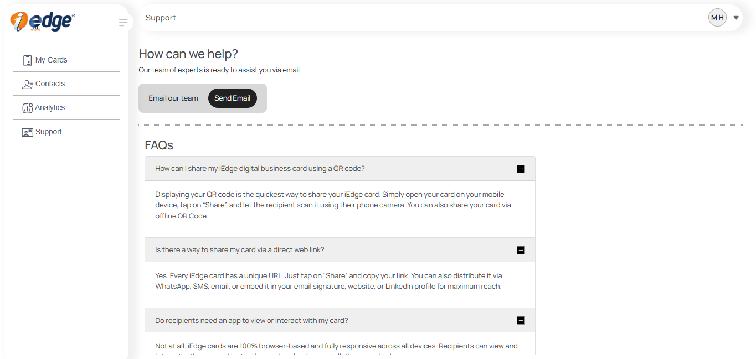Select the My Cards card icon
Image resolution: width=756 pixels, height=359 pixels.
tap(27, 60)
